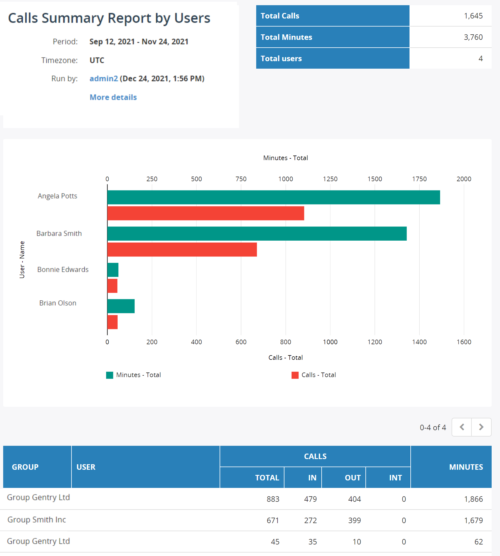Click Bonnie Edwards green minutes bar
The height and width of the screenshot is (556, 500).
click(x=113, y=270)
